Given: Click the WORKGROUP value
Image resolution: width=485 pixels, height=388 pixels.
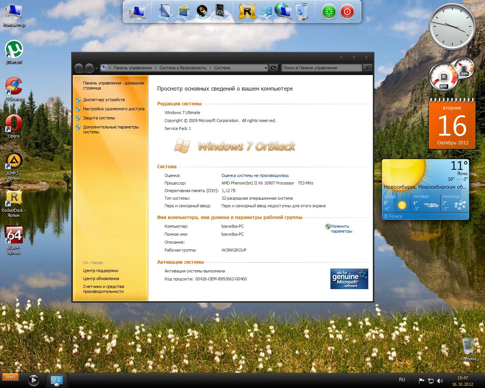Looking at the screenshot, I should tap(234, 250).
